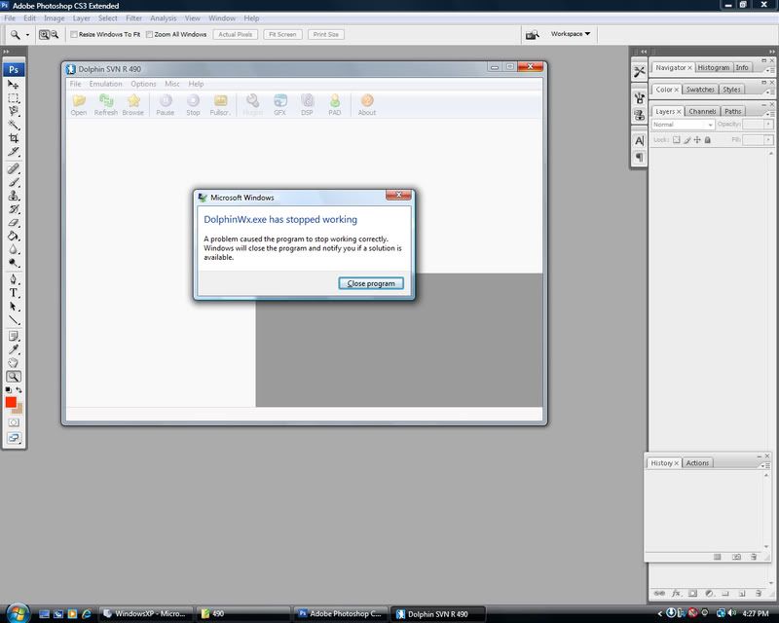Select the Hand tool

(14, 363)
